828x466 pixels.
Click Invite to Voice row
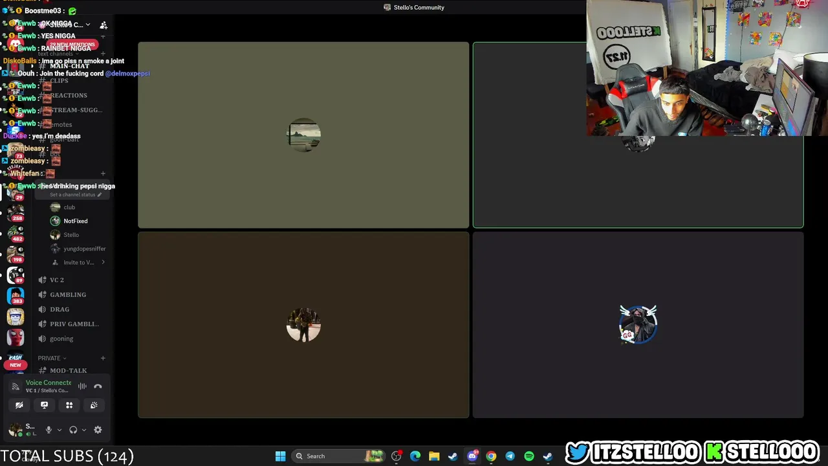tap(79, 262)
